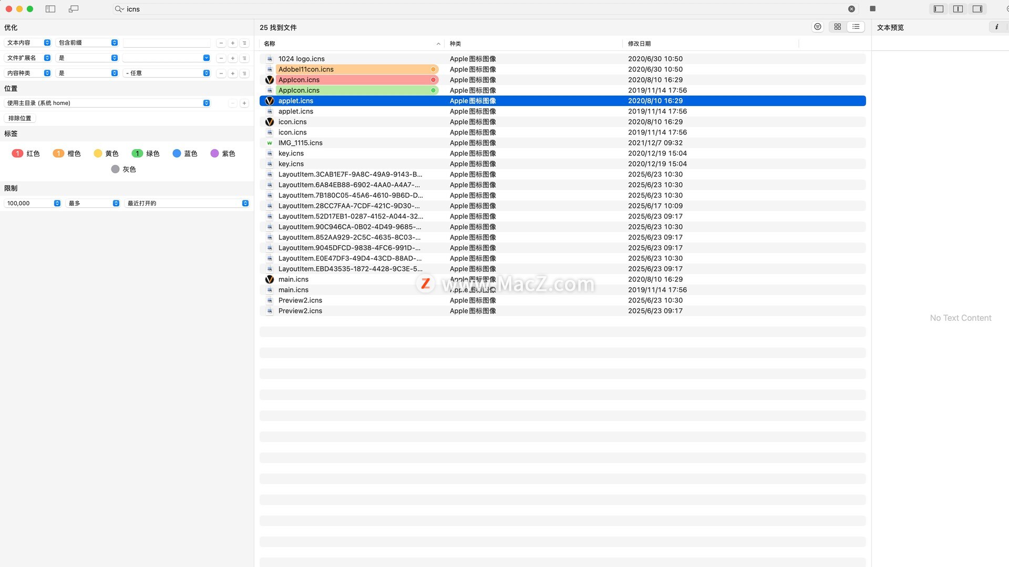Select icon.icns dated 2019/11/14 17:56
This screenshot has width=1009, height=567.
[562, 132]
